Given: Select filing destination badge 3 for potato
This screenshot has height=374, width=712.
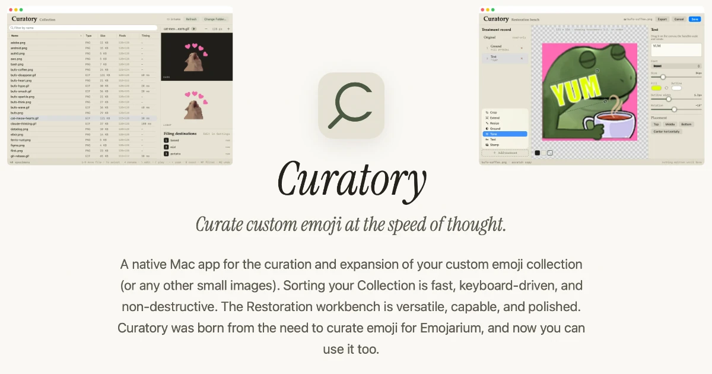Looking at the screenshot, I should pyautogui.click(x=166, y=154).
